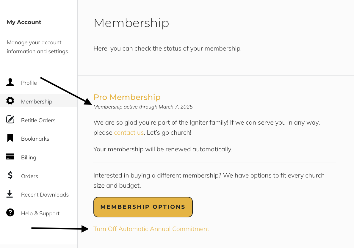Image resolution: width=354 pixels, height=248 pixels.
Task: Click the Membership gear icon
Action: (x=10, y=101)
